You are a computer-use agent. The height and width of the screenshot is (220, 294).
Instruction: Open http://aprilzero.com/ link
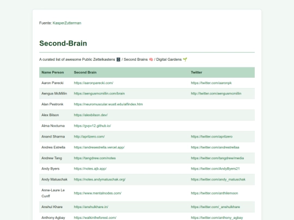coord(89,136)
